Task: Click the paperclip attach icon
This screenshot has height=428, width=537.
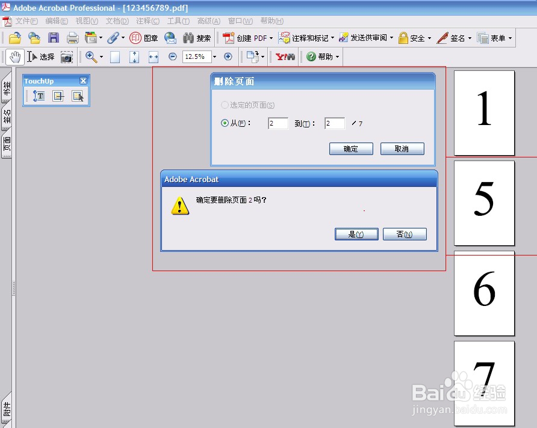Action: click(x=113, y=38)
